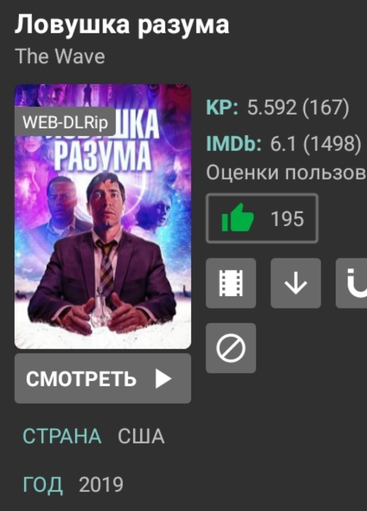367x511 pixels.
Task: Click the Оценки пользователей text
Action: tap(287, 173)
